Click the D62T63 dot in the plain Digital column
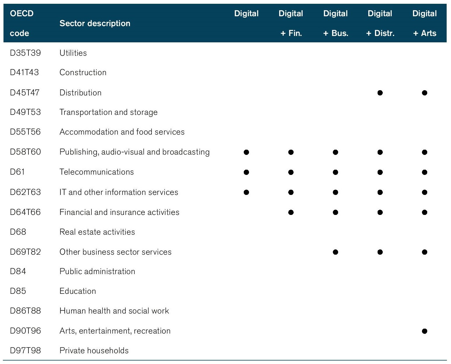451x364 pixels. [246, 192]
